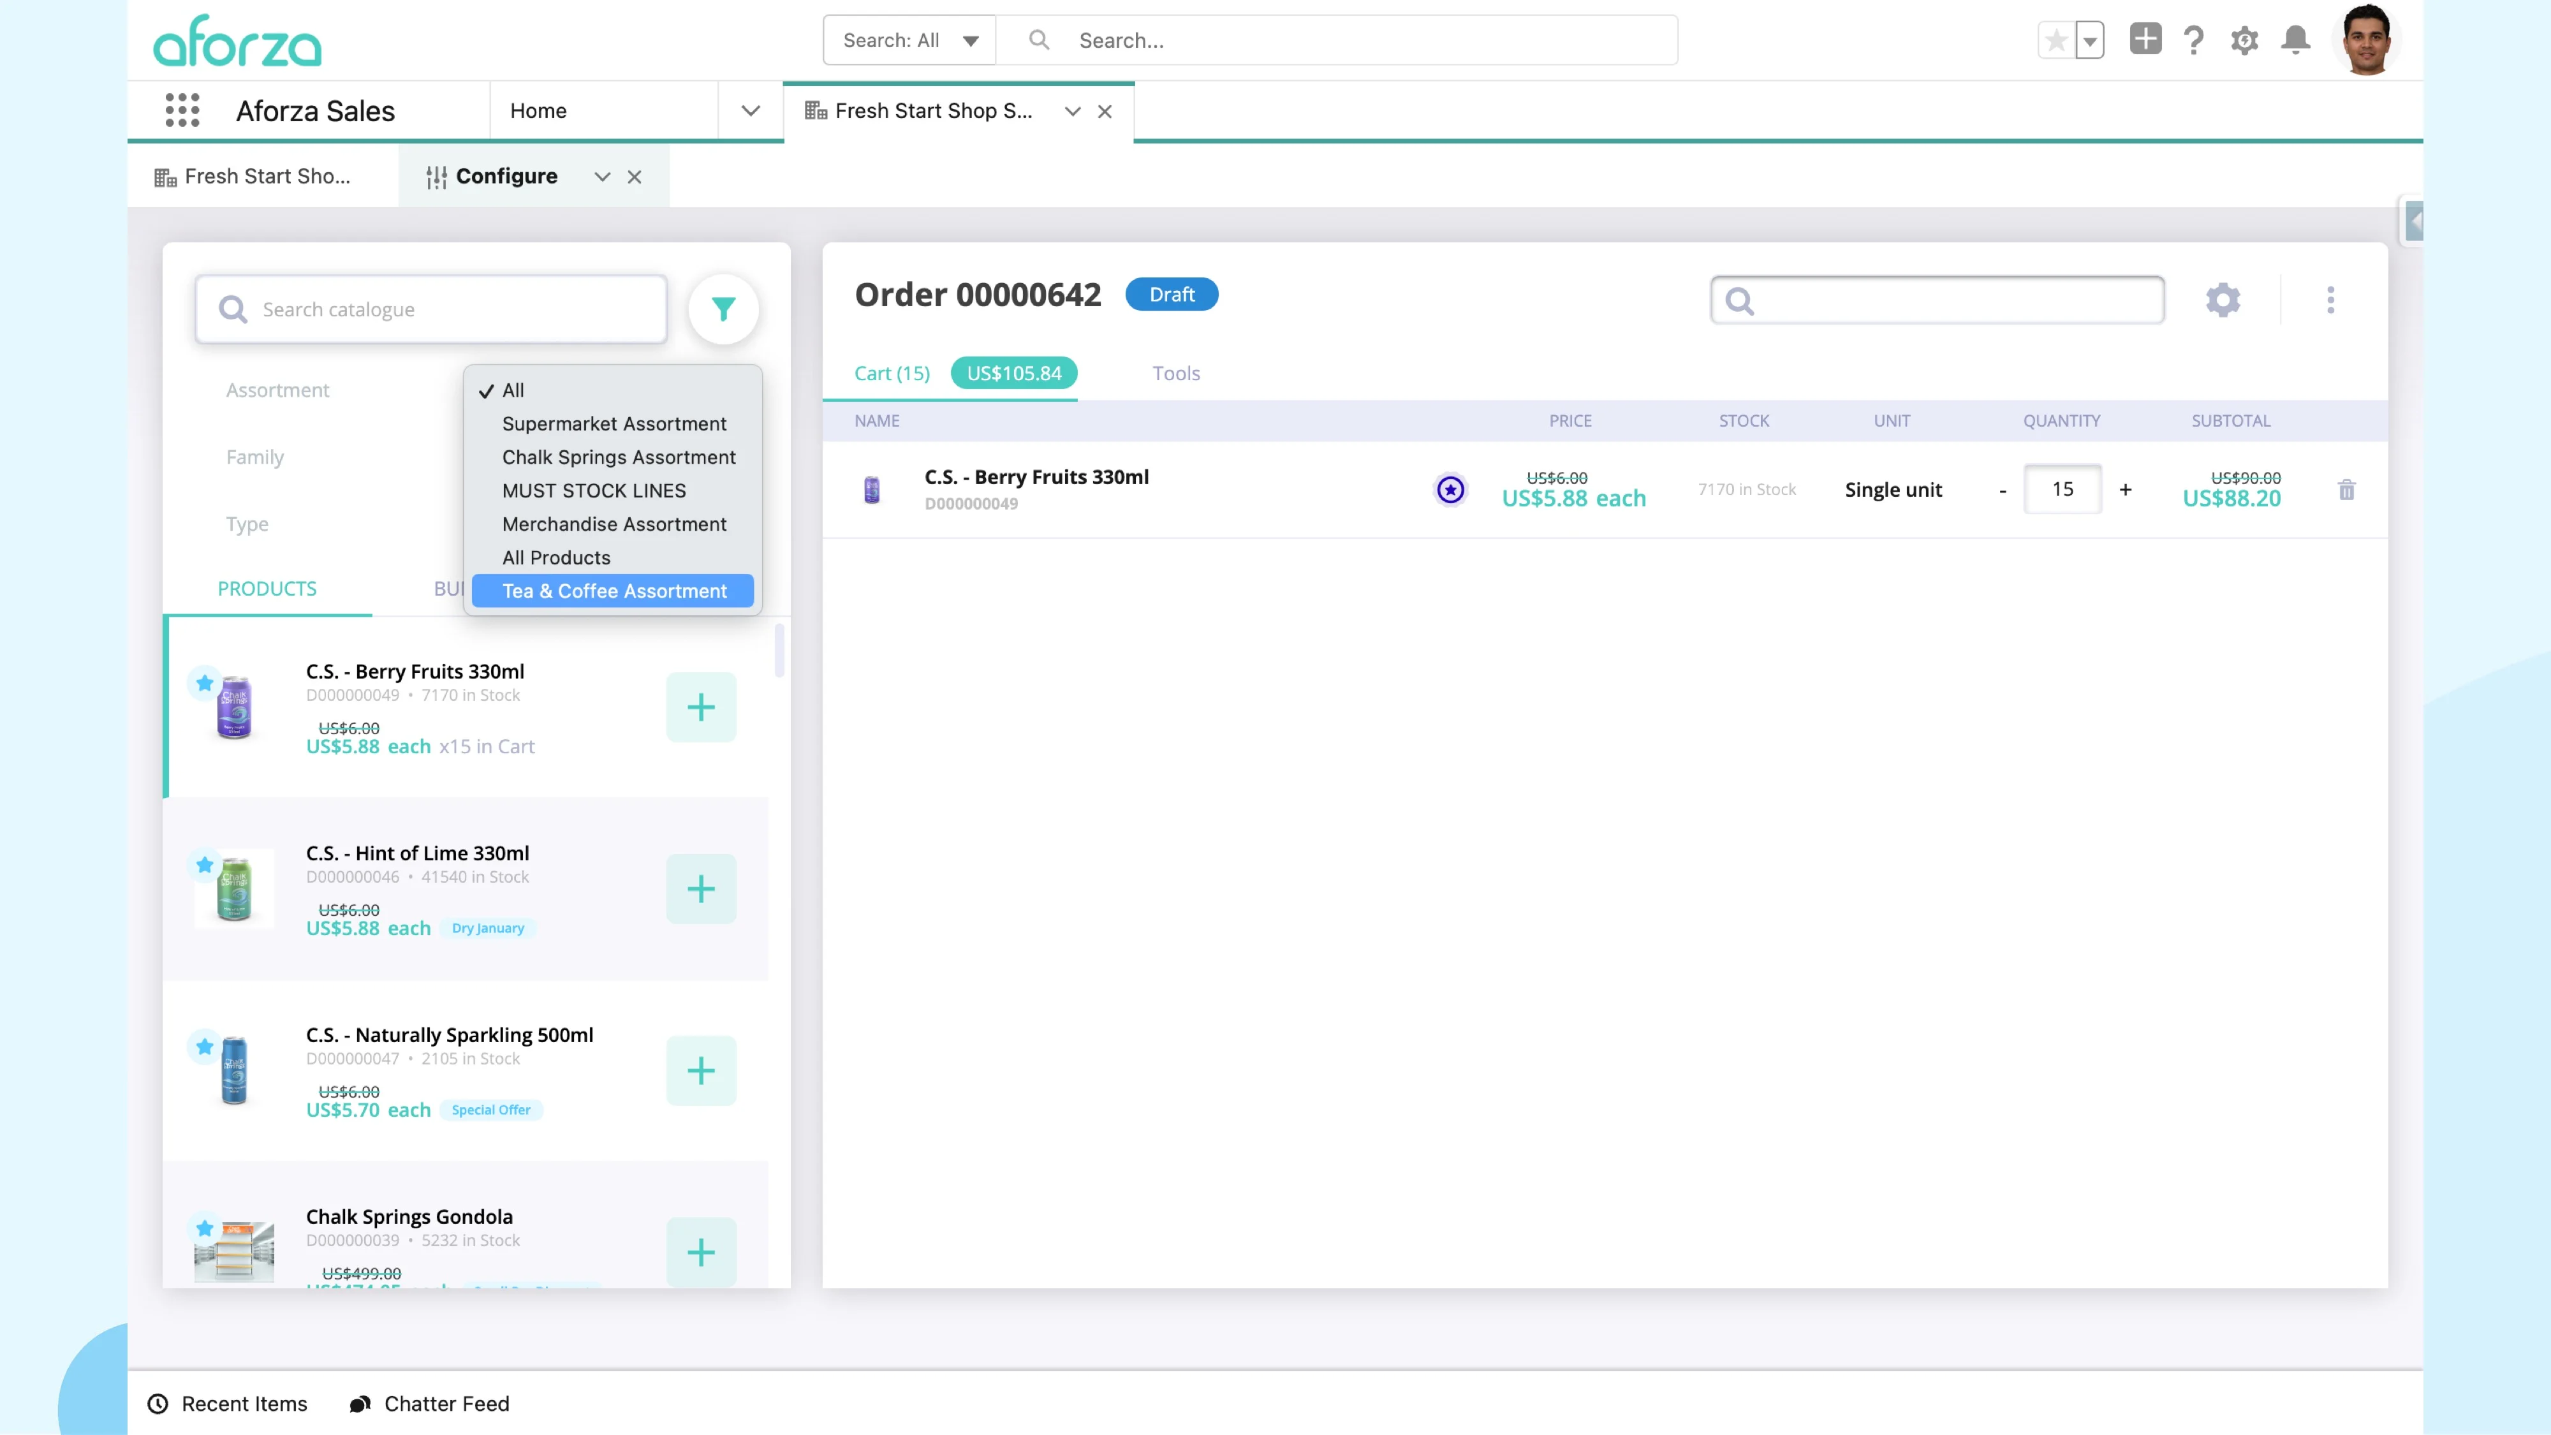Image resolution: width=2551 pixels, height=1435 pixels.
Task: Switch to the Tools tab
Action: point(1177,373)
